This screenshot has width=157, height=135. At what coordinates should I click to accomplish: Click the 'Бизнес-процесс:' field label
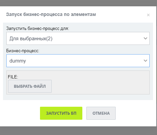point(23,51)
